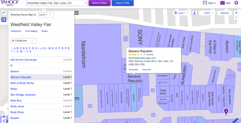The width and height of the screenshot is (241, 123).
Task: Select Body Jewlz in the store list
Action: click(x=41, y=106)
